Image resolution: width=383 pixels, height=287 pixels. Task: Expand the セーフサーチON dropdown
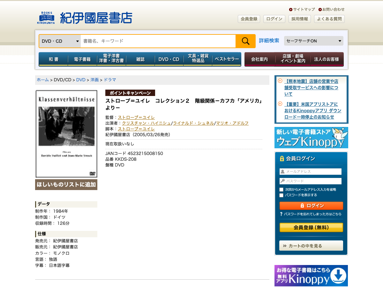(x=314, y=41)
